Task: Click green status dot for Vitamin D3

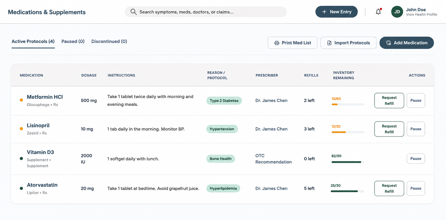Action: (x=21, y=158)
